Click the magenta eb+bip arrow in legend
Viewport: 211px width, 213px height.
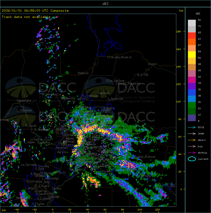tap(192, 153)
